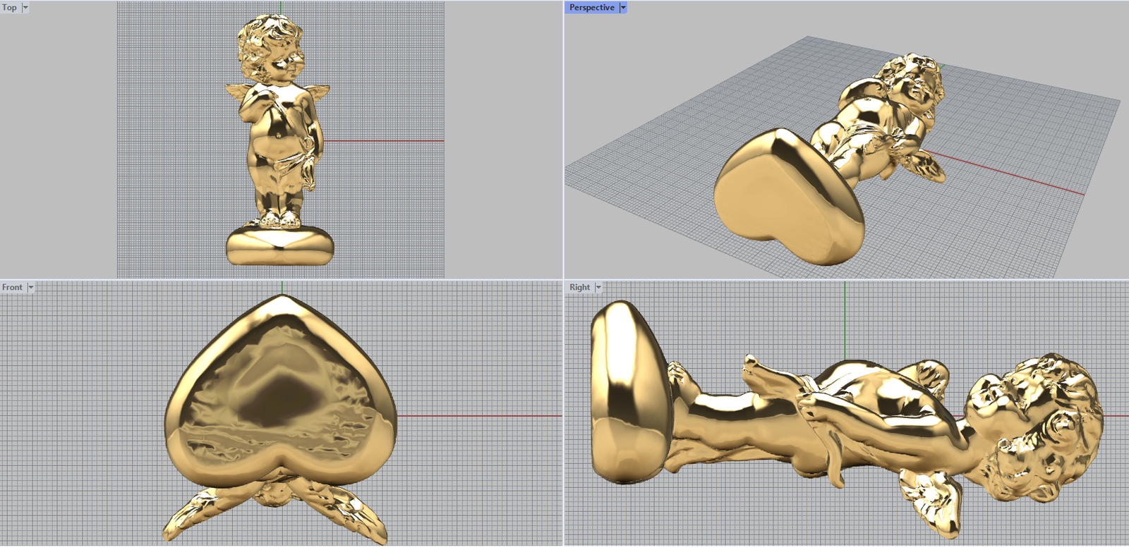Viewport: 1129px width, 550px height.
Task: Click the Right viewport title label
Action: tap(579, 288)
